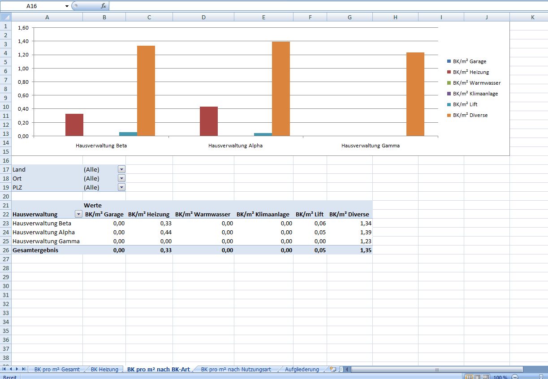Image resolution: width=548 pixels, height=379 pixels.
Task: Click the Diverse value 1,39 cell
Action: (350, 232)
